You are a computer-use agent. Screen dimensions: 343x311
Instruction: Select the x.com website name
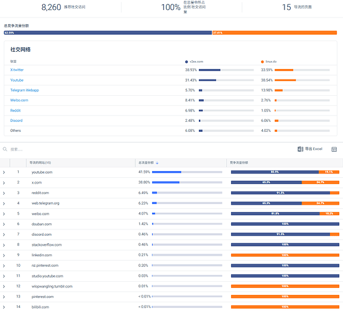pyautogui.click(x=37, y=183)
